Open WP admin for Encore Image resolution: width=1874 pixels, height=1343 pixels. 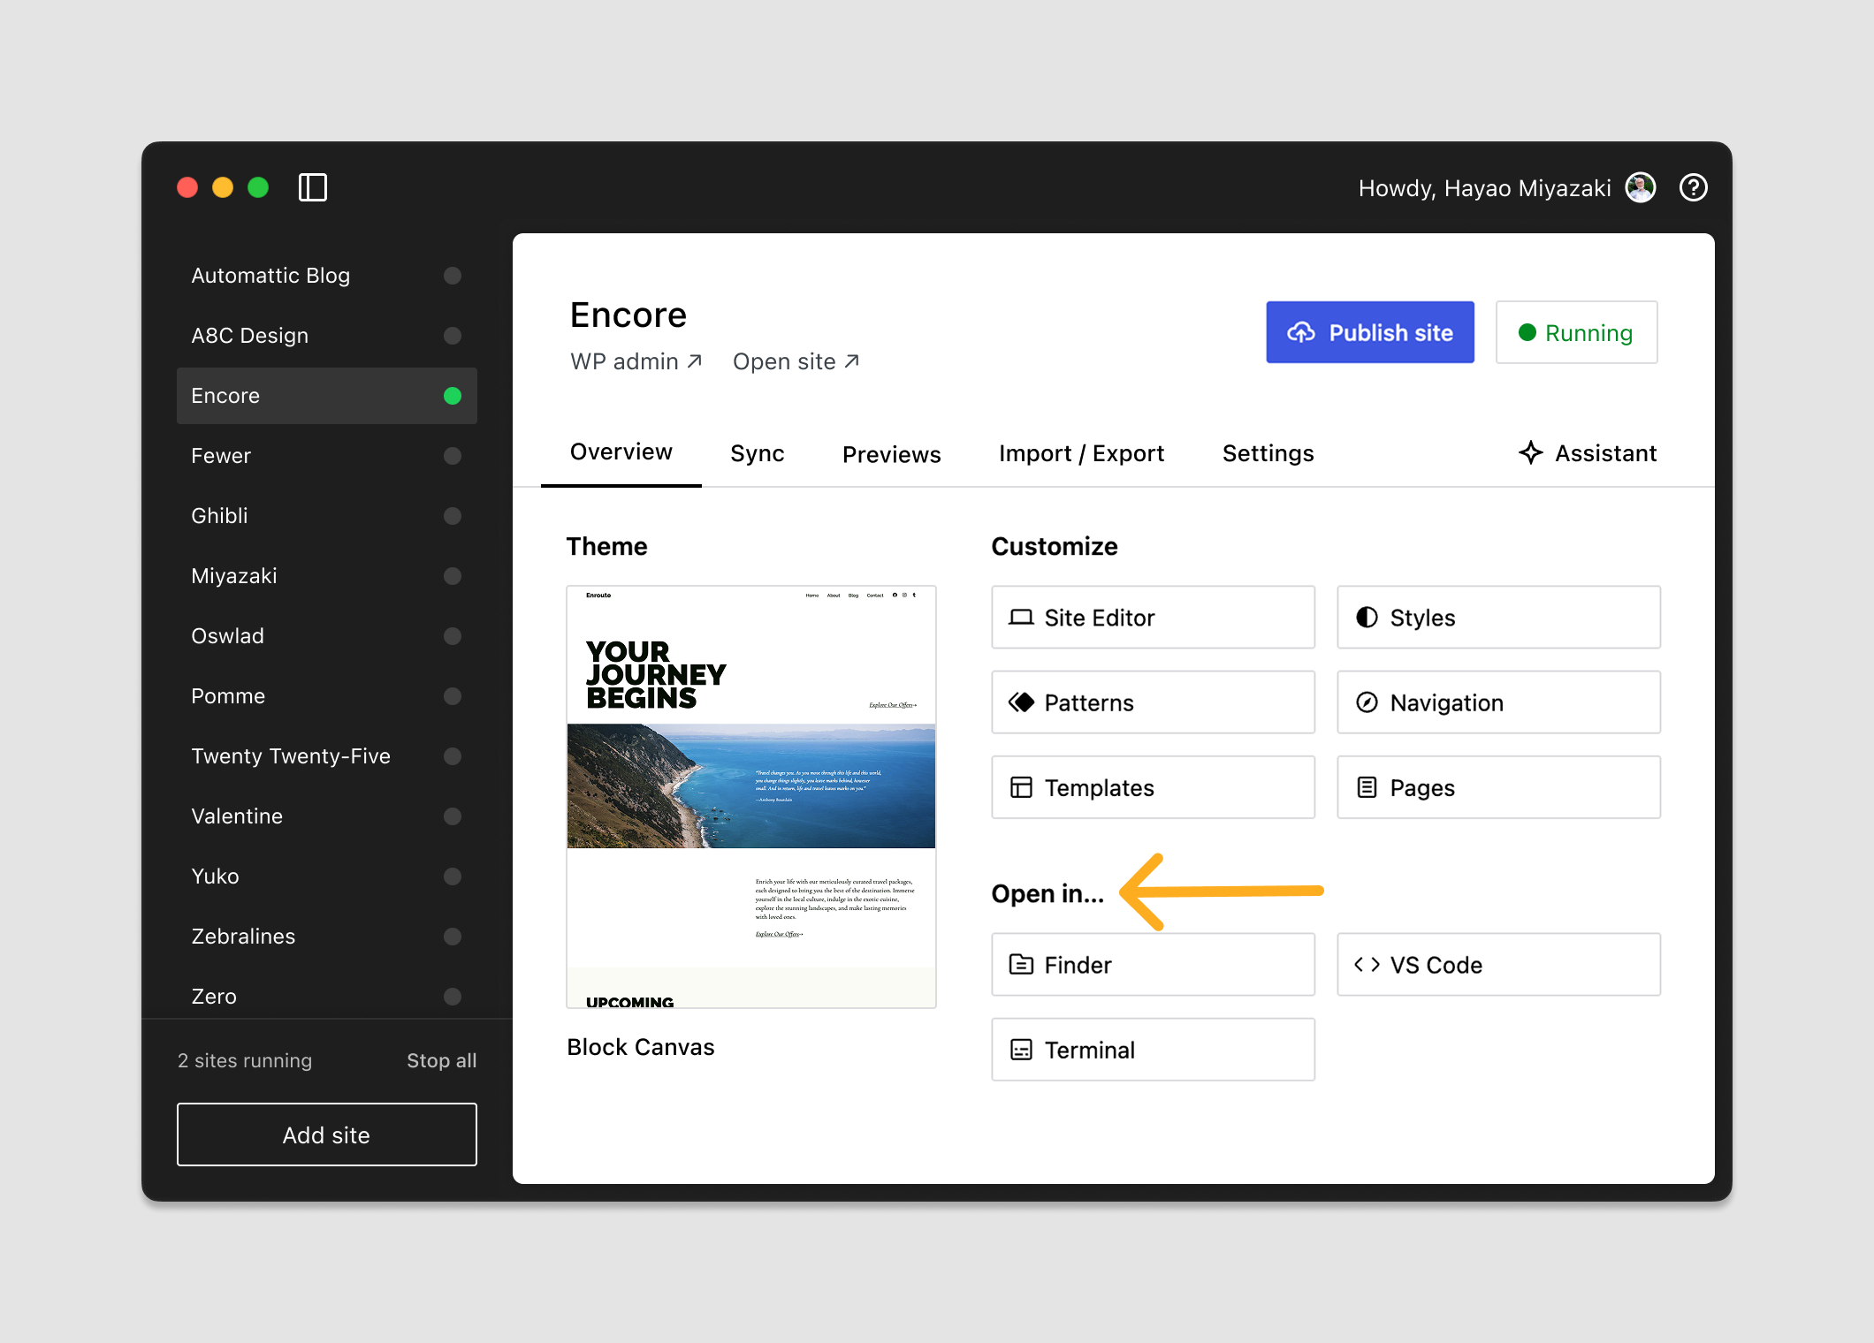tap(636, 361)
